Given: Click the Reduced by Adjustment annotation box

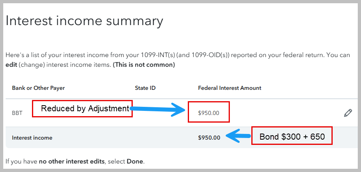Looking at the screenshot, I should [x=82, y=108].
